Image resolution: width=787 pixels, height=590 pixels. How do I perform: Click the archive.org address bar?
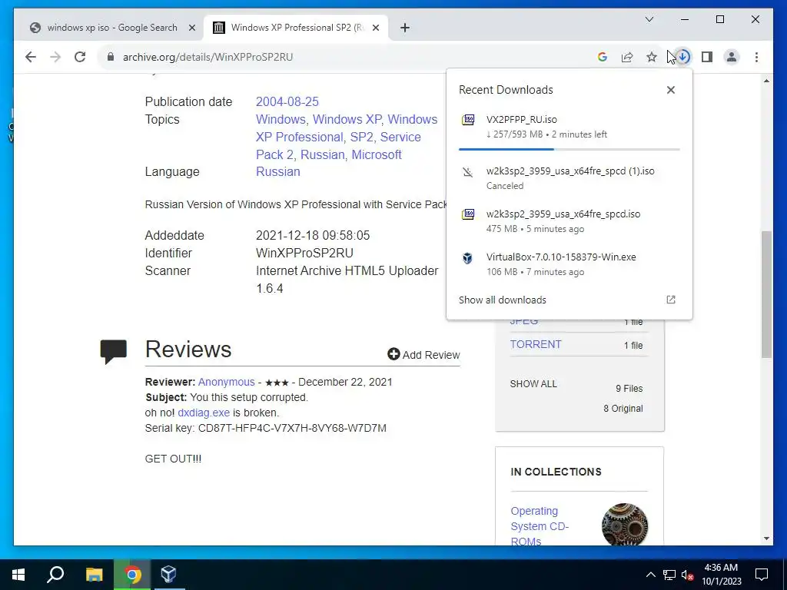point(347,57)
